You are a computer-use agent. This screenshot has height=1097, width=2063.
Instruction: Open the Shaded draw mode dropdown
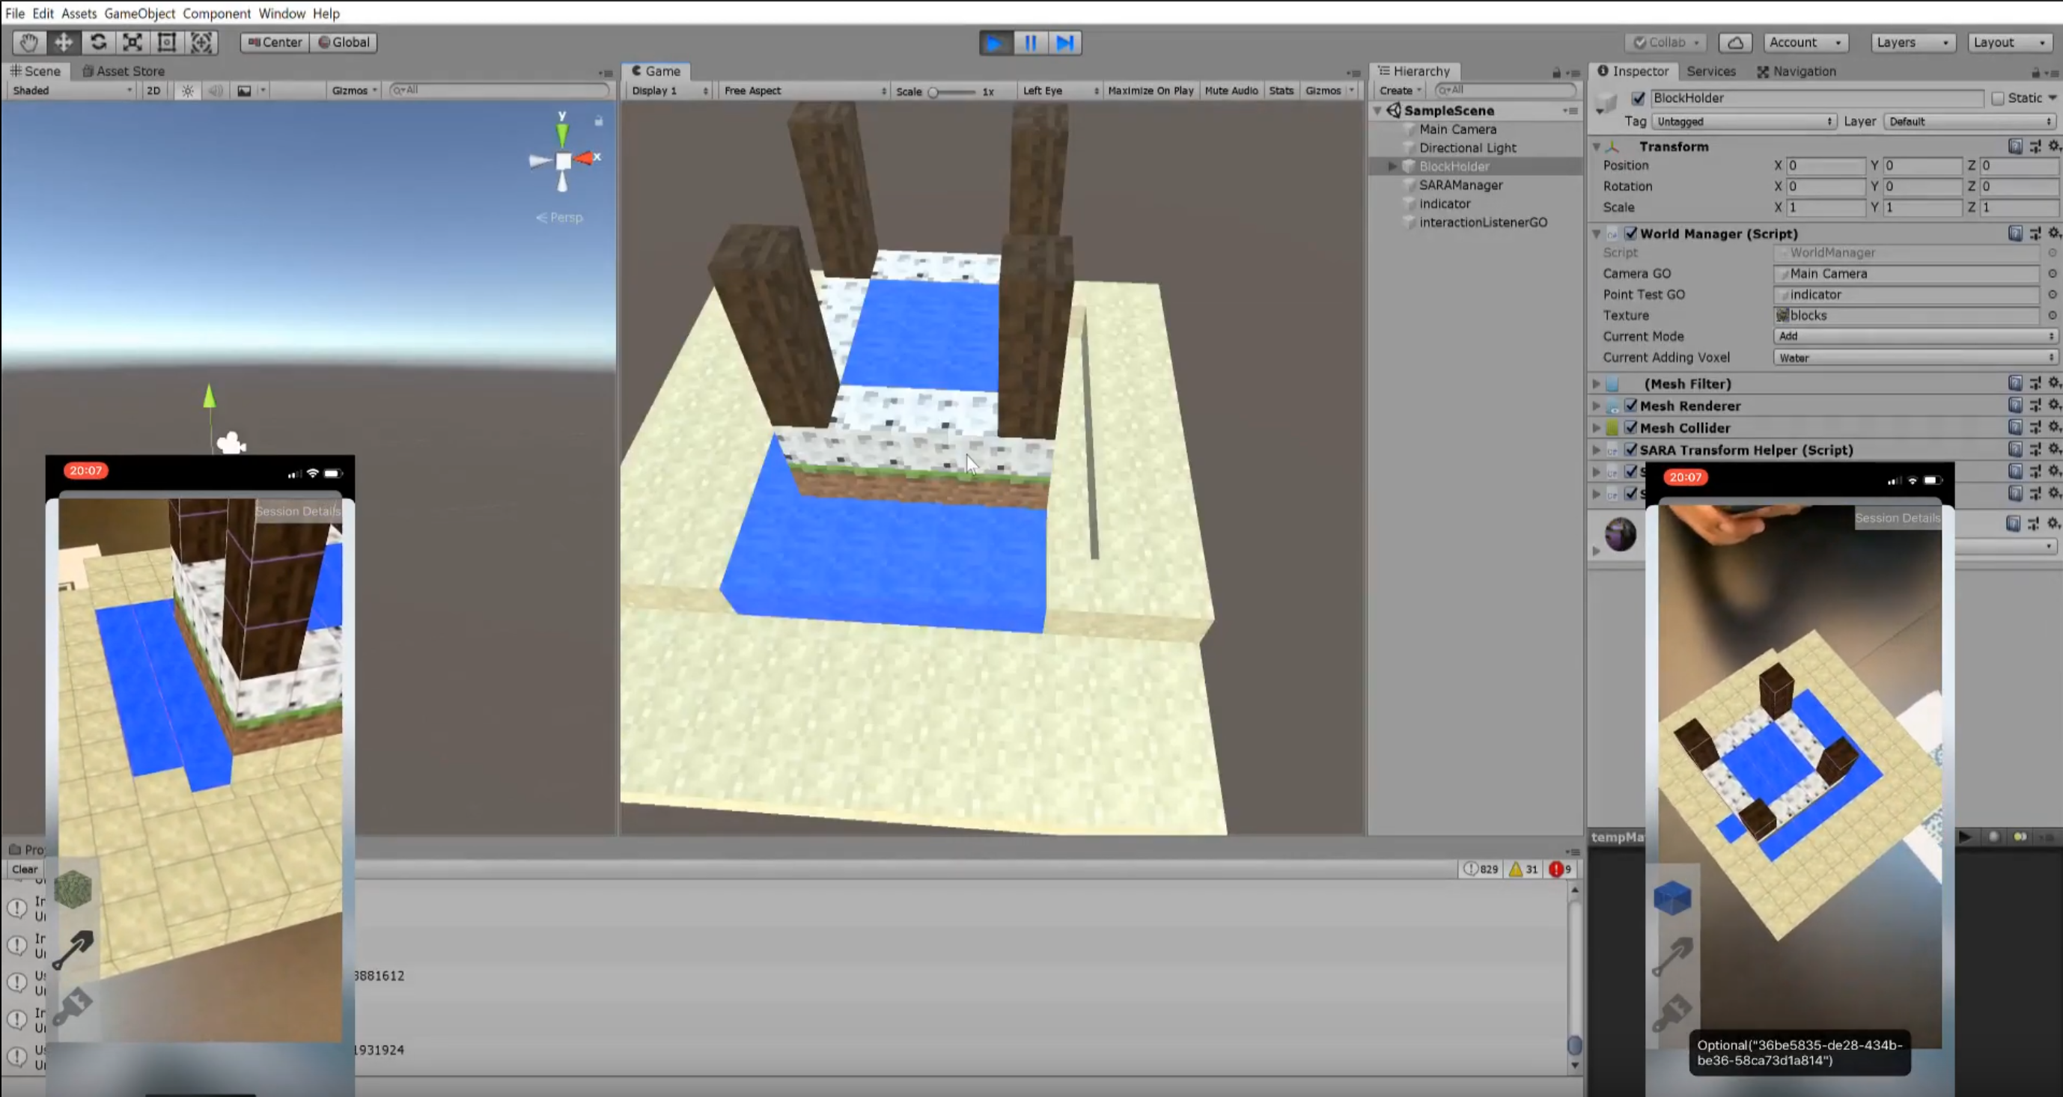click(x=72, y=91)
